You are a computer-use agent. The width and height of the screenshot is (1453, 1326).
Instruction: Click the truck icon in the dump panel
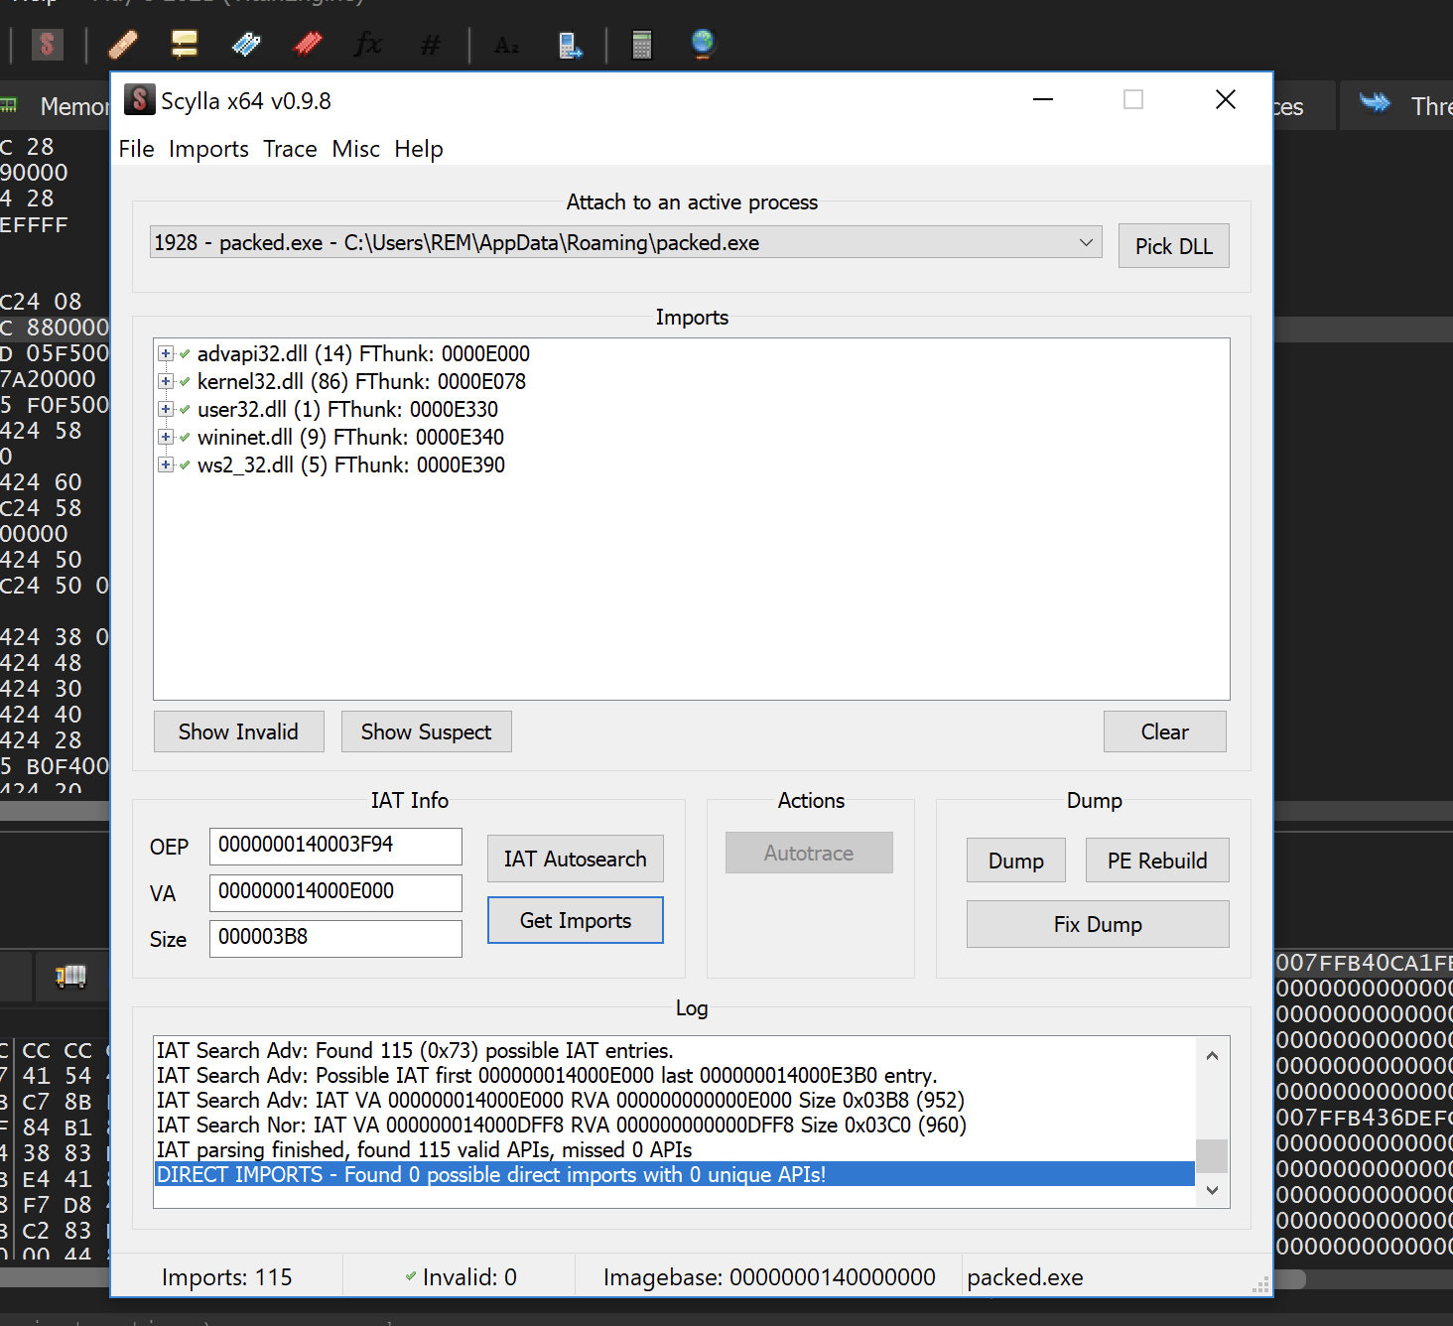click(70, 977)
